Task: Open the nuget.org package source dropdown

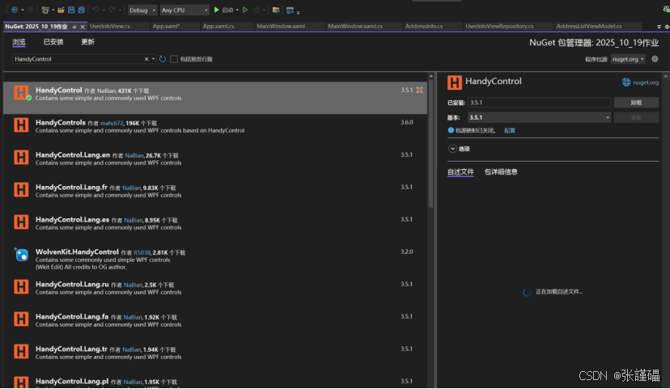Action: [x=628, y=59]
